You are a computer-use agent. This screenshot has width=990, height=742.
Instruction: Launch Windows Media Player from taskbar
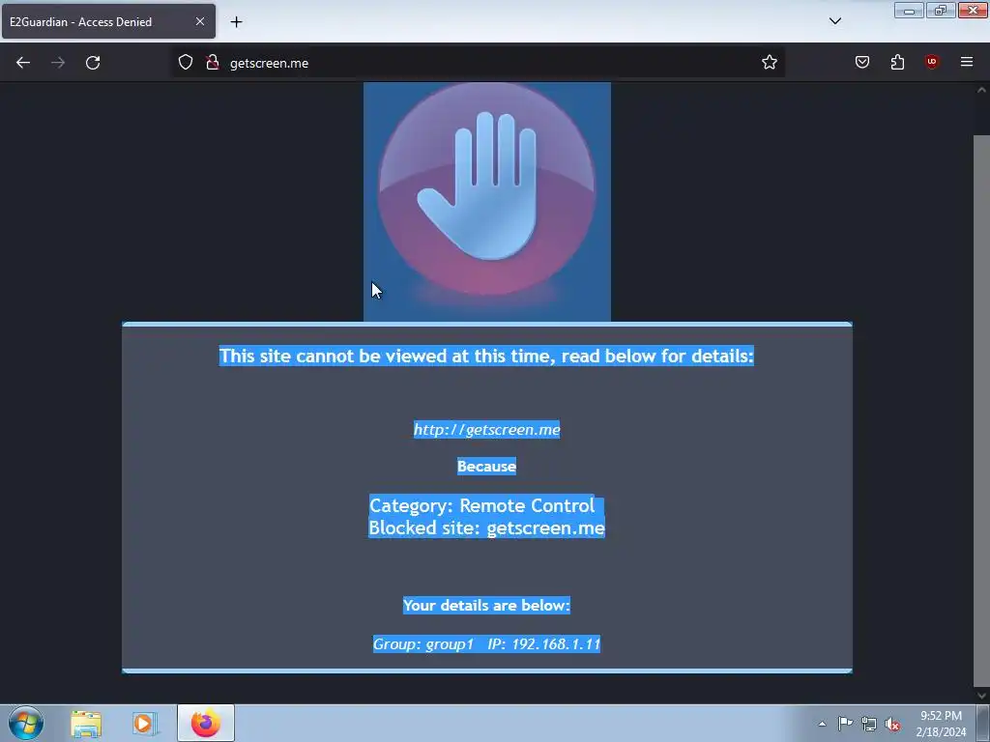[x=143, y=724]
